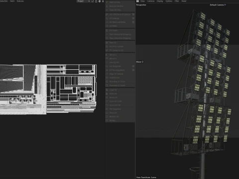This screenshot has width=239, height=179.
Task: Click the Boundary to Circle icon
Action: pyautogui.click(x=107, y=82)
